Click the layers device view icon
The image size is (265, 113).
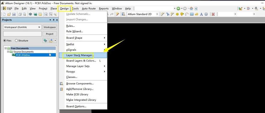coord(30,14)
